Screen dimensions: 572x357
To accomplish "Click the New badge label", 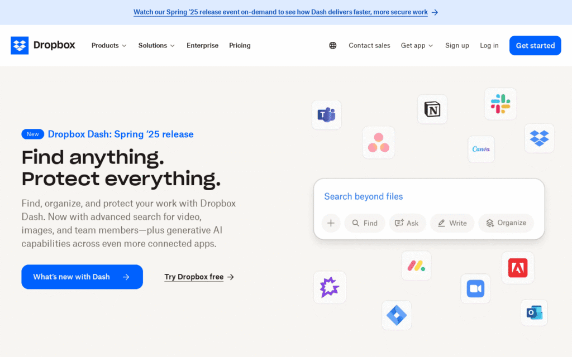I will point(33,134).
